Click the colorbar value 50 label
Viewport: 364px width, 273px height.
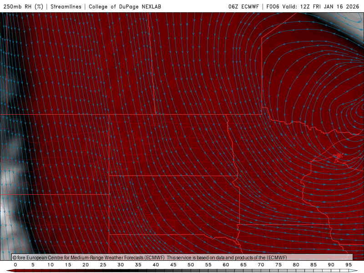191,265
